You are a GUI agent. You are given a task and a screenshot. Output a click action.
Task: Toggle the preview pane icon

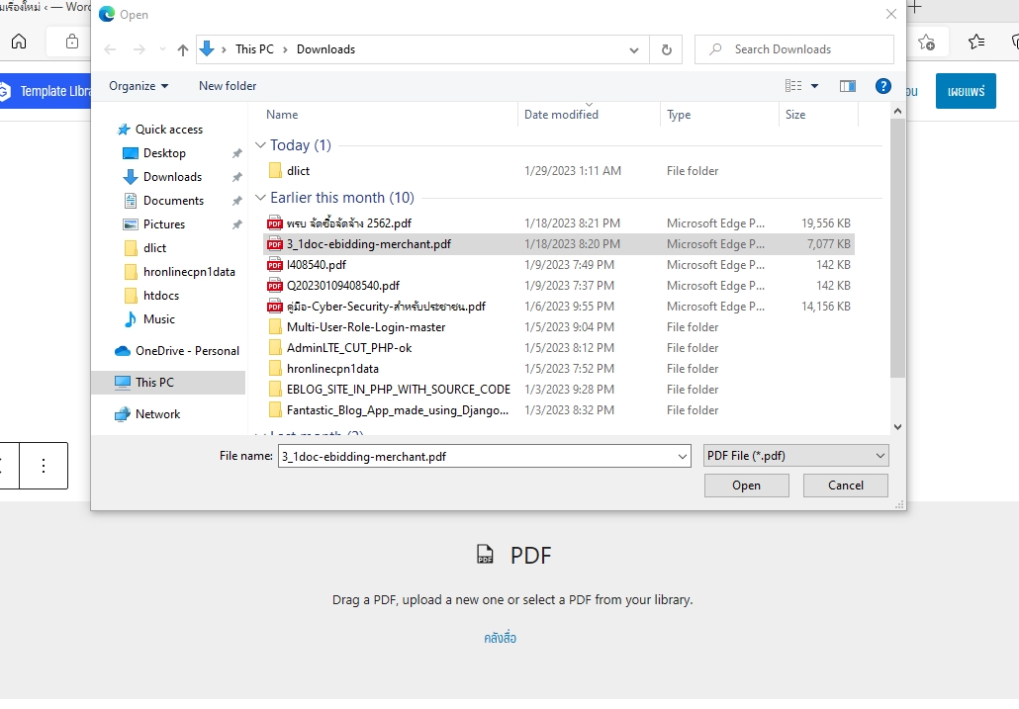tap(847, 86)
